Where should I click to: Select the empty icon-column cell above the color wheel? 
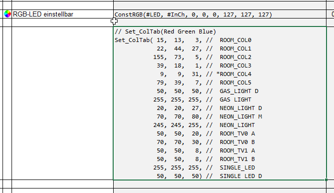coord(7,5)
